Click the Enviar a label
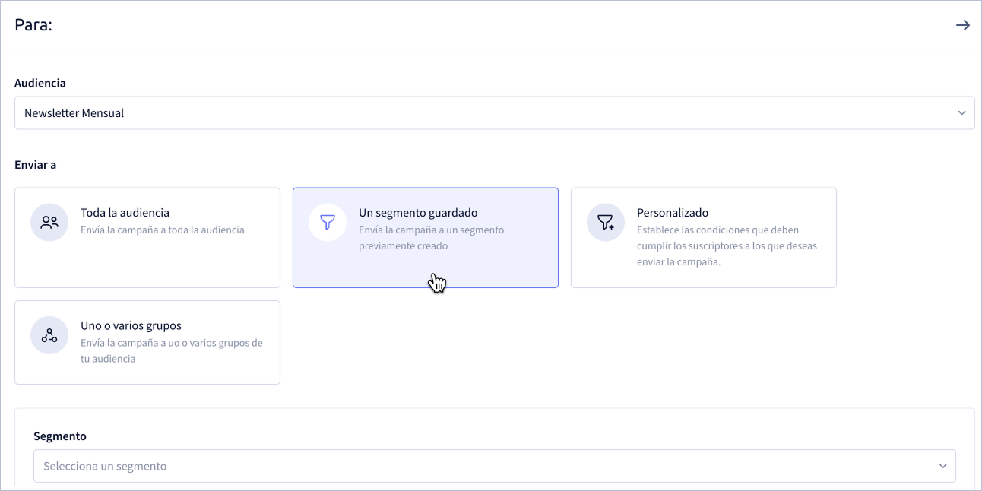 click(36, 164)
